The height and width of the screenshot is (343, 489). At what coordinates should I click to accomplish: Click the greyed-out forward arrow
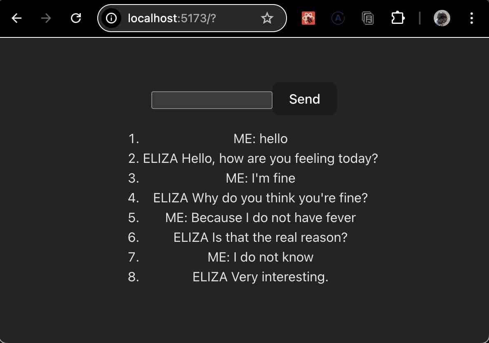[x=46, y=18]
